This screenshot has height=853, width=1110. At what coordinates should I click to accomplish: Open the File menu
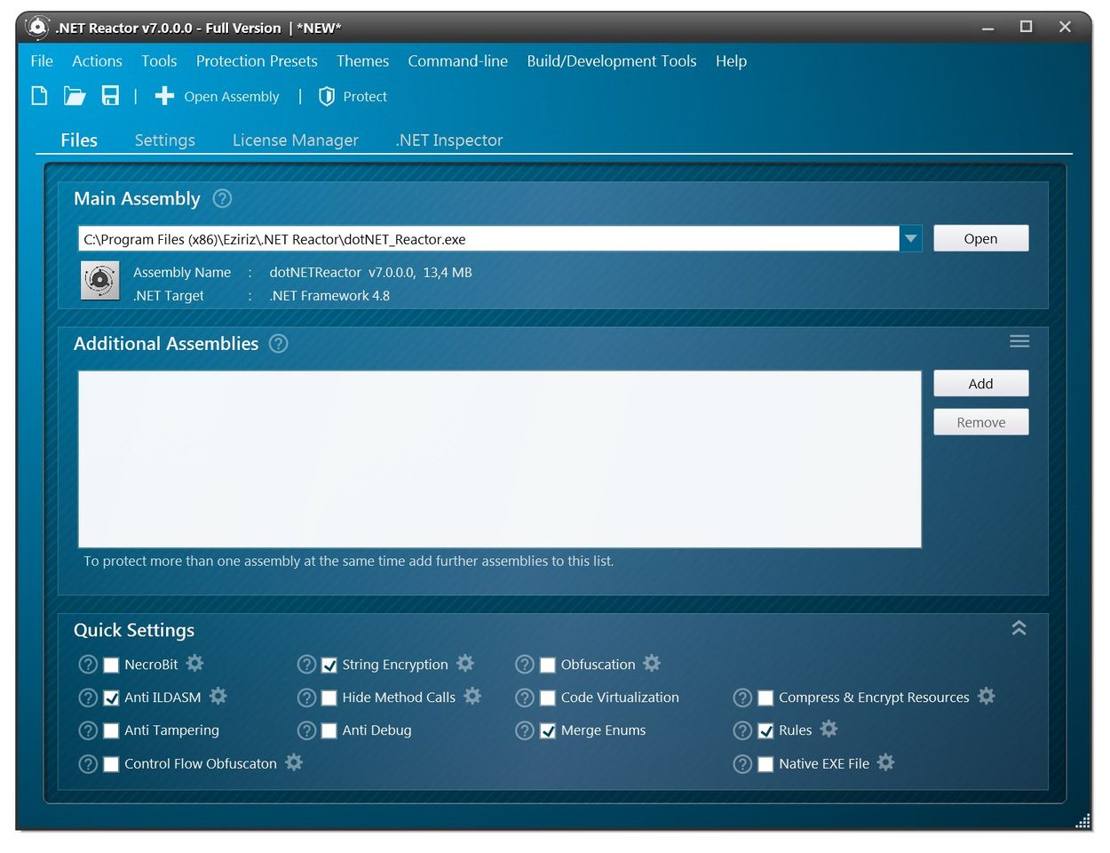pos(42,60)
